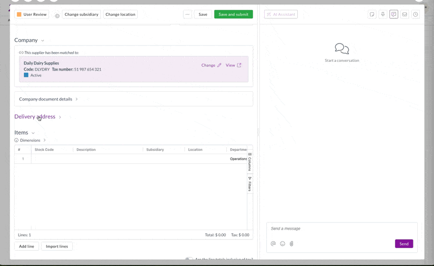Click the Lines: 1 footer text
This screenshot has width=434, height=266.
pyautogui.click(x=24, y=235)
